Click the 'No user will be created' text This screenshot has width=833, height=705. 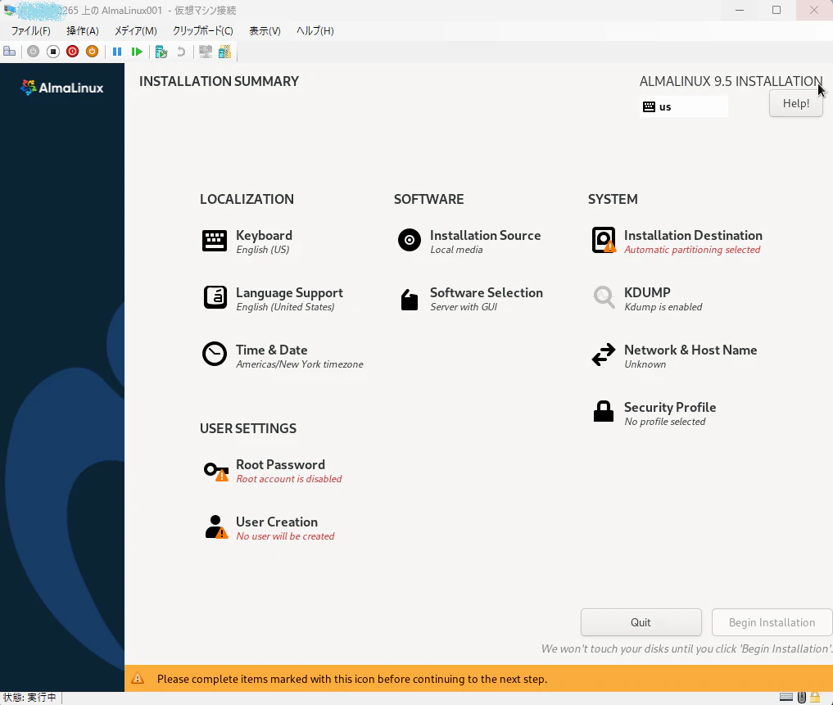285,536
